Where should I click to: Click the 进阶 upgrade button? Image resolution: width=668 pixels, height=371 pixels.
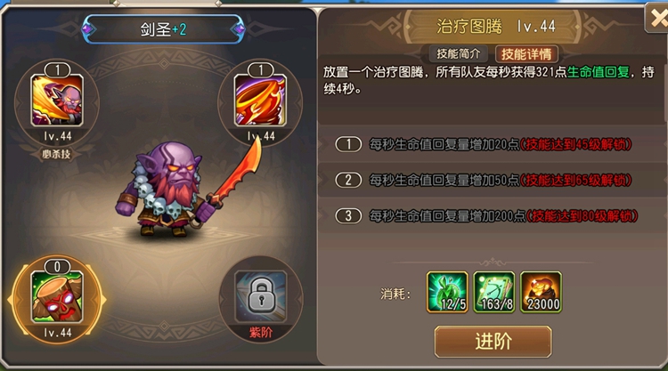493,342
